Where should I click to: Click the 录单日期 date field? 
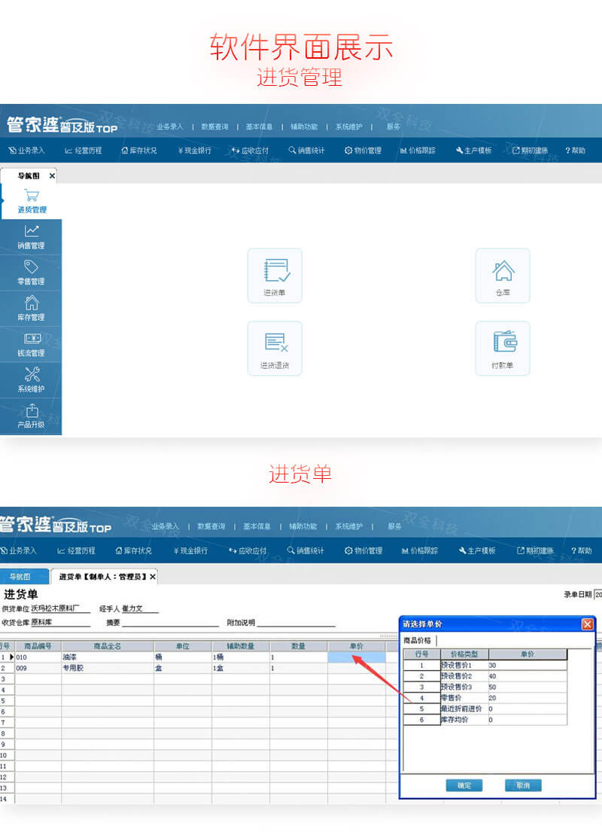pyautogui.click(x=597, y=594)
